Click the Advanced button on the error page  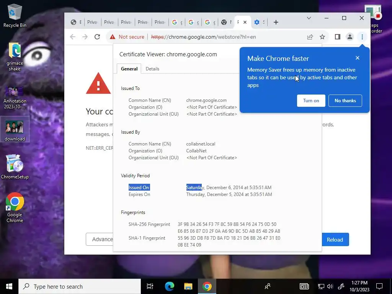(x=100, y=239)
